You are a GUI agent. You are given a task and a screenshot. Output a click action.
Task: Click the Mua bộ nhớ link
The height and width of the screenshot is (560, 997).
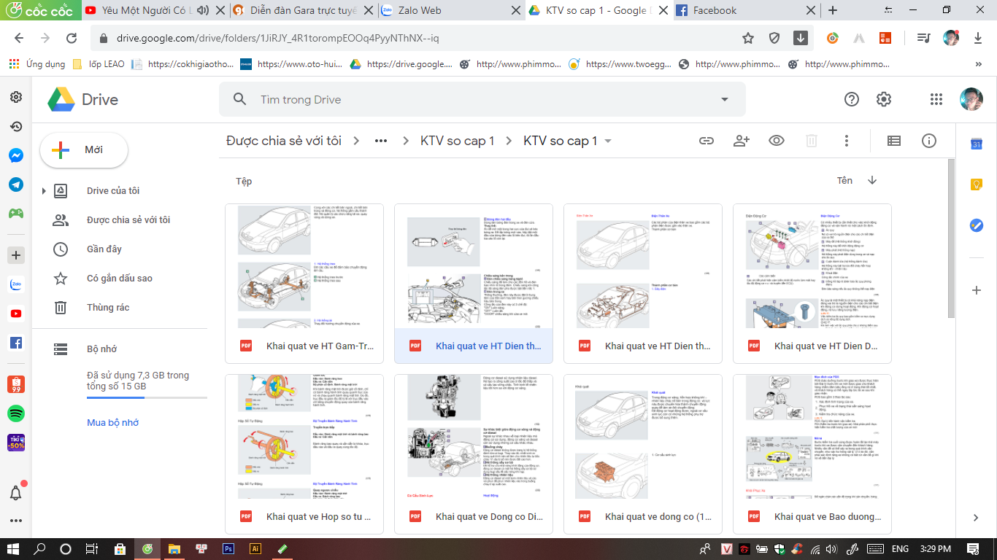coord(112,422)
